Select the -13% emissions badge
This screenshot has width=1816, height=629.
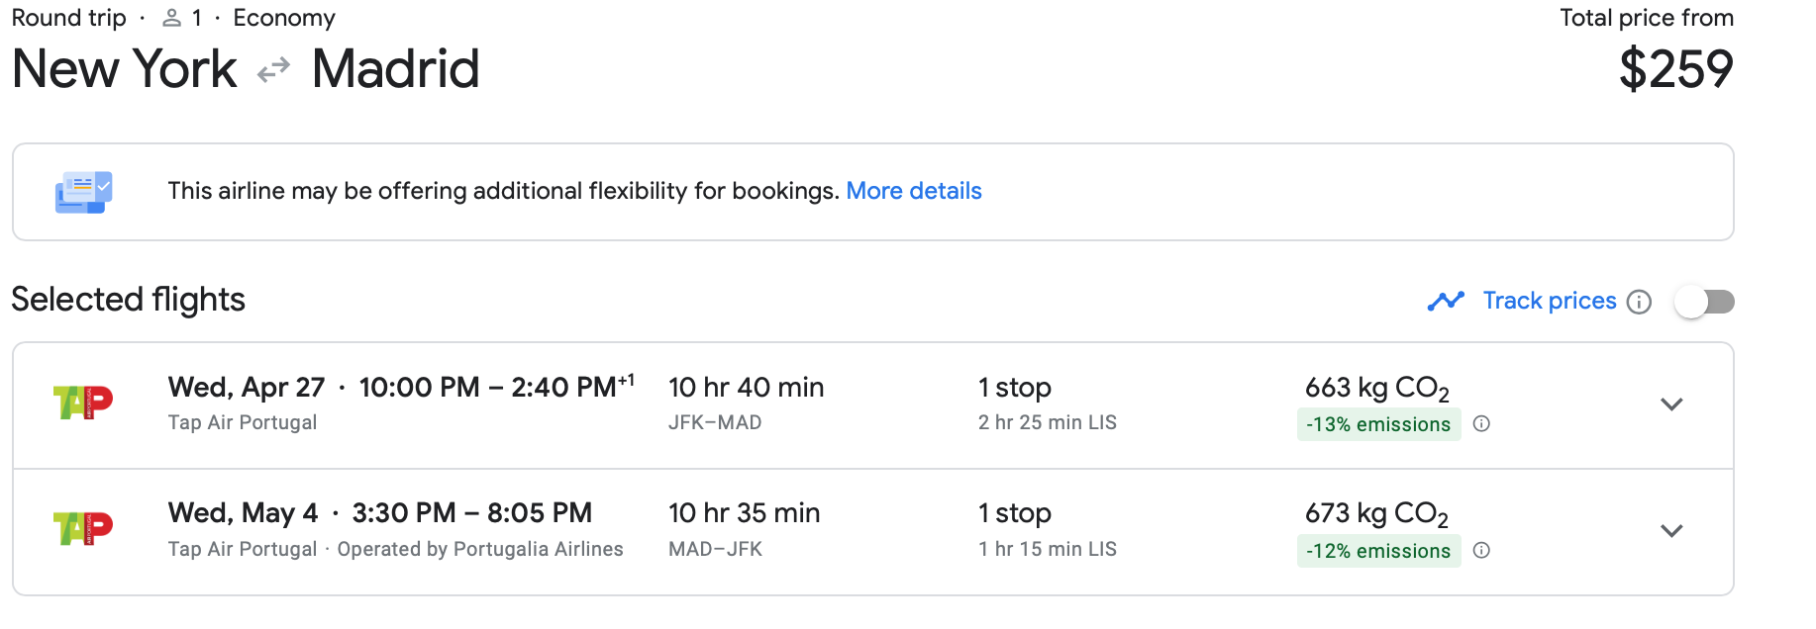(x=1378, y=424)
